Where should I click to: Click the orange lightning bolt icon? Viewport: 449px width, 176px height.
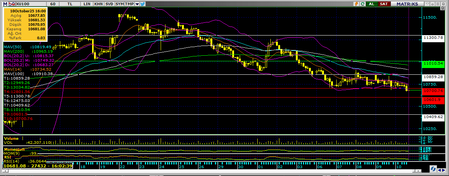(x=357, y=3)
